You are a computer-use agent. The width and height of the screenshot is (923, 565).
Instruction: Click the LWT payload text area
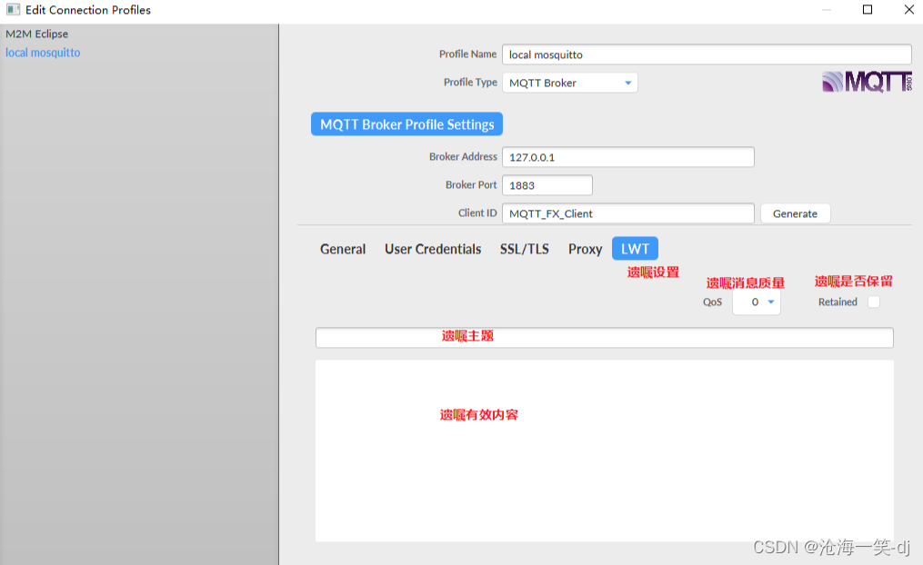(604, 451)
